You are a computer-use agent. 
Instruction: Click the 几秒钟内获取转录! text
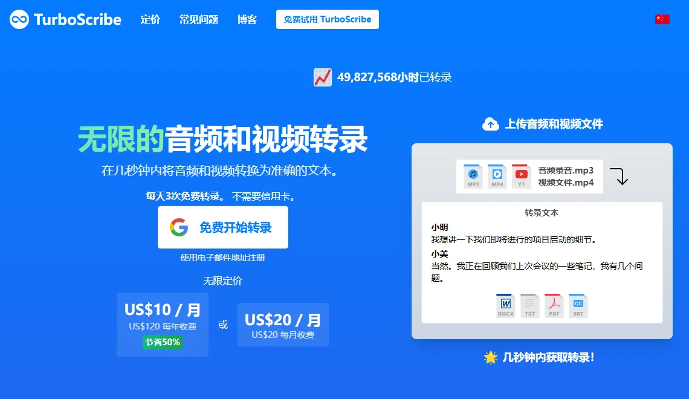548,357
